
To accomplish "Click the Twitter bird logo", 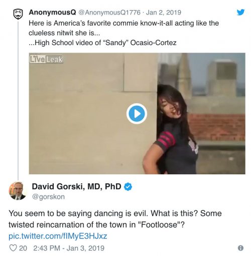I will tap(240, 12).
